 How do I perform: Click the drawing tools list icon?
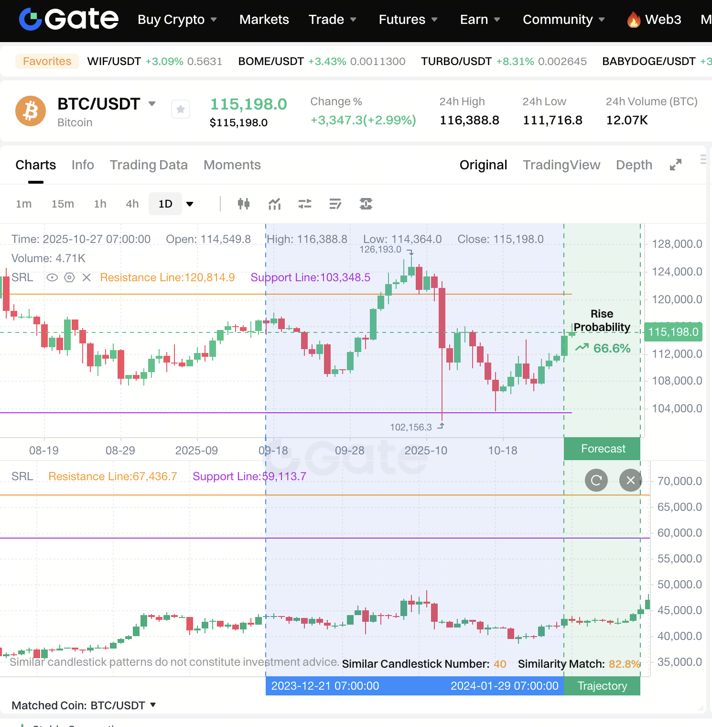tap(335, 204)
